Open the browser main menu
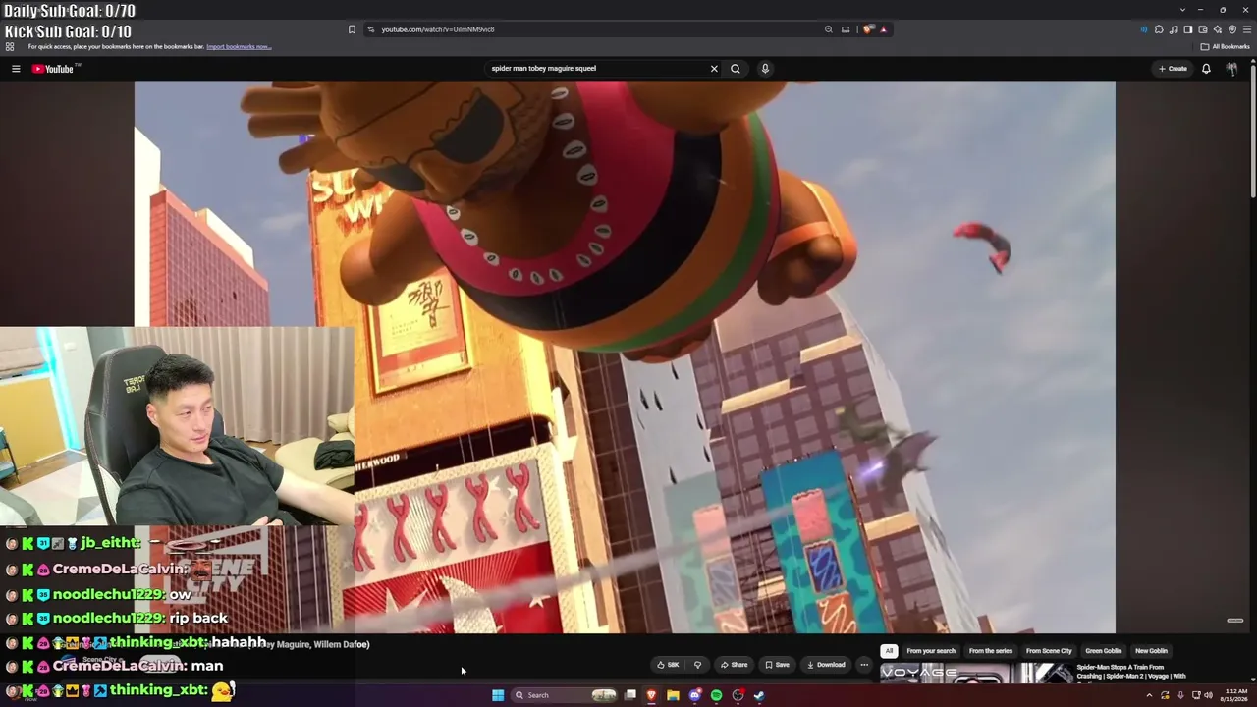The image size is (1257, 707). tap(1246, 29)
